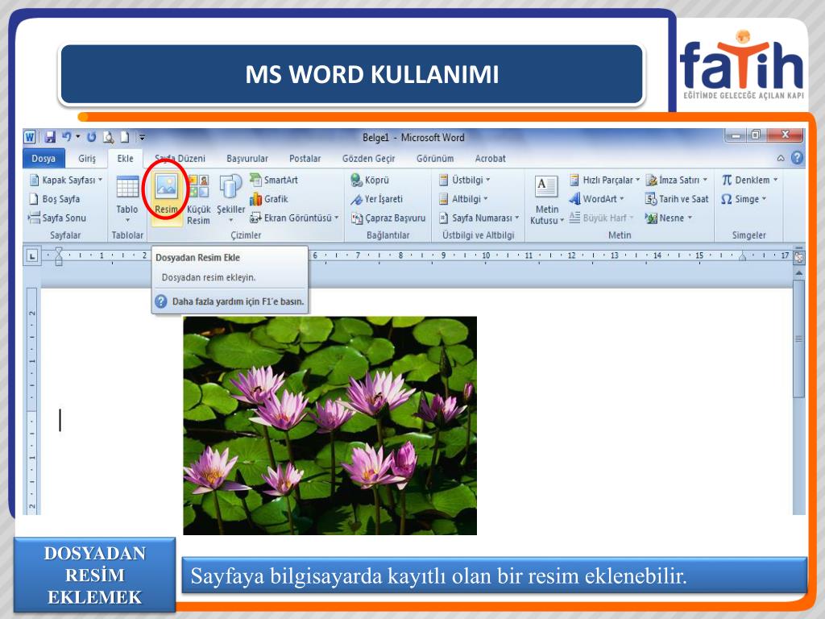
Task: Click the tab stop selector on ruler
Action: click(32, 256)
